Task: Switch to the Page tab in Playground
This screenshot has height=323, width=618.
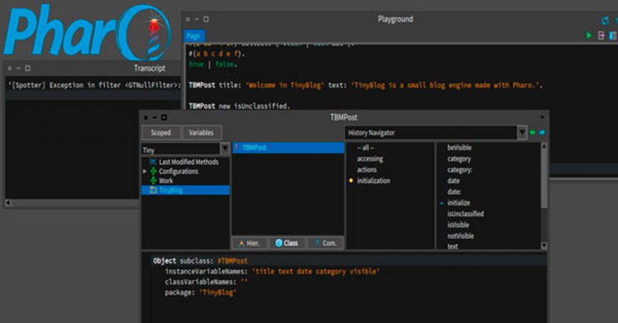Action: coord(193,35)
